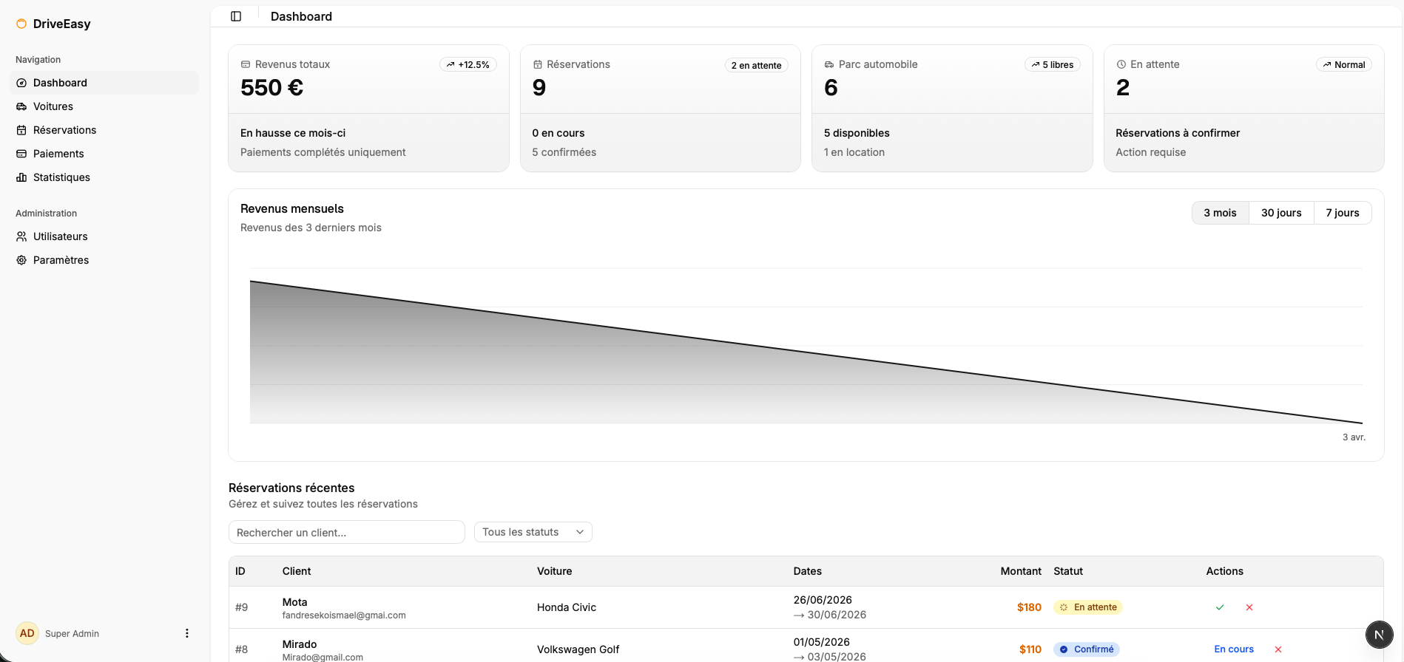The image size is (1404, 662).
Task: Click the AD avatar circle
Action: click(27, 633)
